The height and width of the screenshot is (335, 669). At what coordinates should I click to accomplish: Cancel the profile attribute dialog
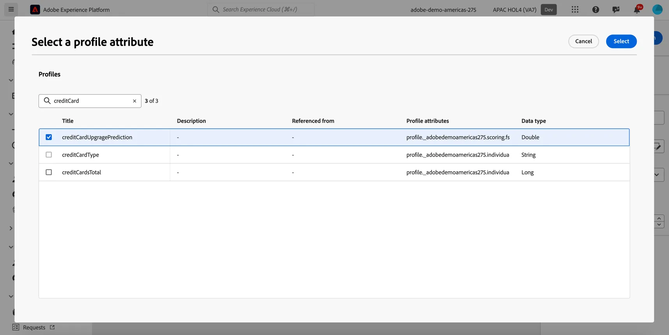584,41
